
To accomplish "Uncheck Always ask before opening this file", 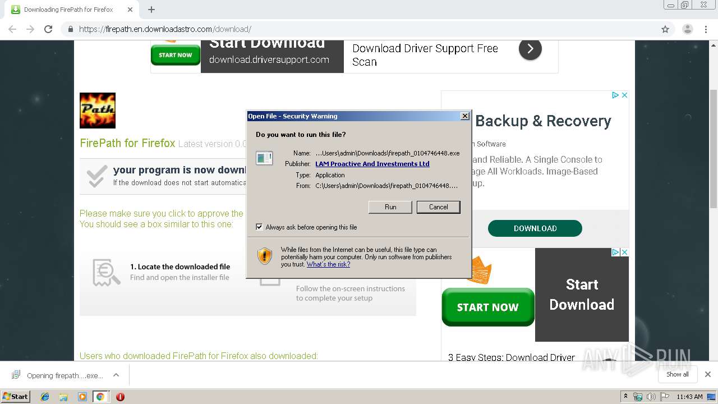I will tap(259, 227).
